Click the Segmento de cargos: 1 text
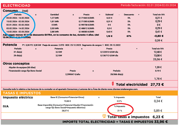The image size is (179, 125). pos(93,45)
